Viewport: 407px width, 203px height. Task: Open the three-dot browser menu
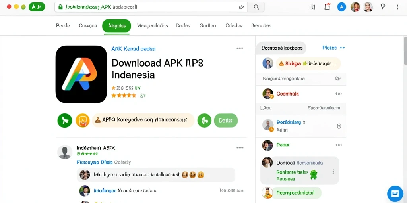(397, 7)
